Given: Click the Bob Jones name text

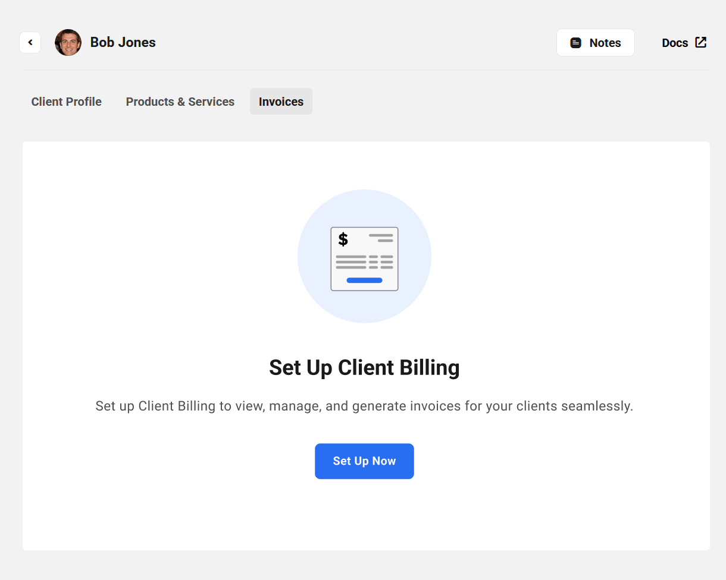Looking at the screenshot, I should (x=123, y=43).
